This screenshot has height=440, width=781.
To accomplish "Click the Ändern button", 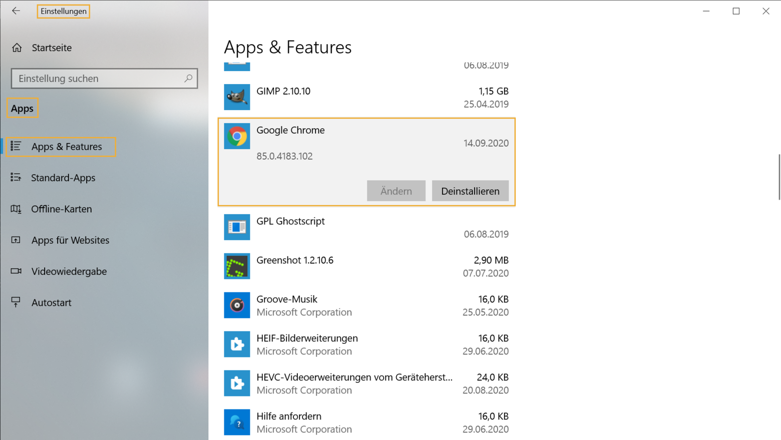I will tap(396, 191).
